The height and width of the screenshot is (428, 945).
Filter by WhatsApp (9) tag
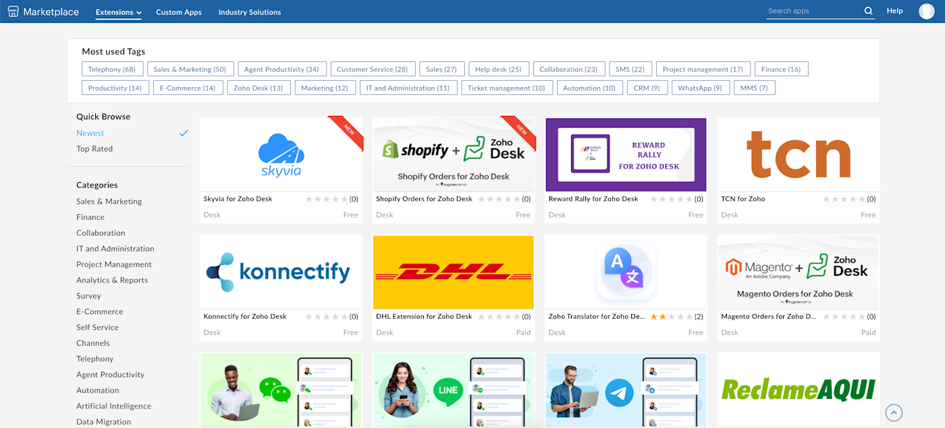(700, 88)
